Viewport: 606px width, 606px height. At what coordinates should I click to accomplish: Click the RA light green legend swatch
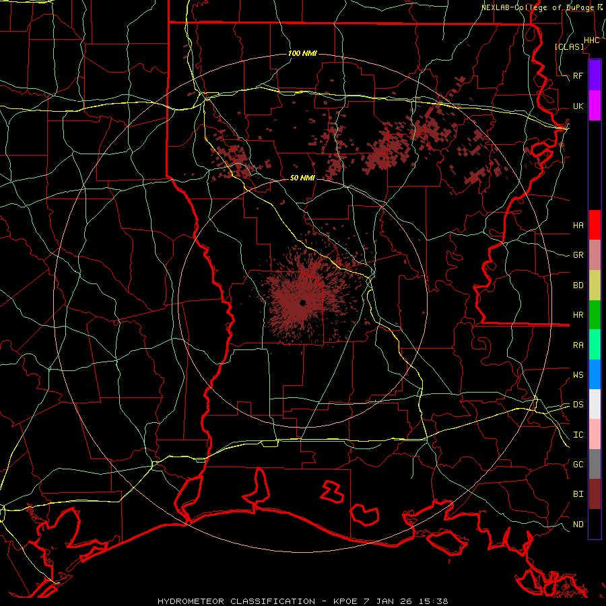pos(595,345)
